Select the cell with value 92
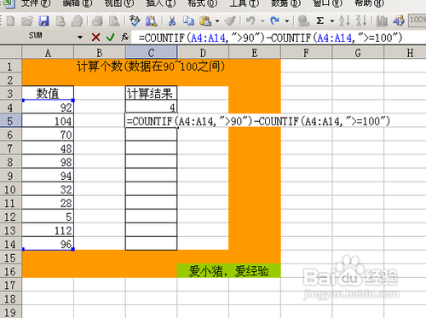Viewport: 426px width, 318px height. coord(48,107)
